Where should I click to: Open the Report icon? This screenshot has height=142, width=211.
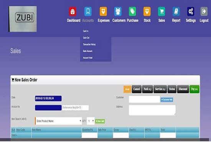point(176,12)
